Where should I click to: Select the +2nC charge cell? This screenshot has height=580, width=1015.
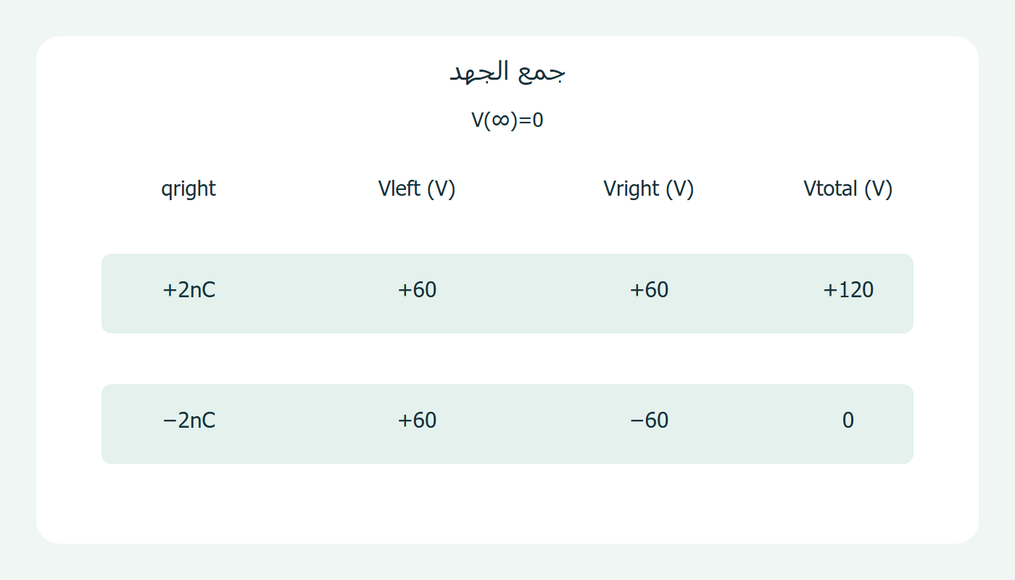tap(189, 290)
